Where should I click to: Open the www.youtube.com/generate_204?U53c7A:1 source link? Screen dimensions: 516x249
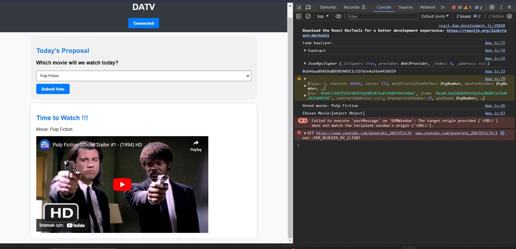(x=456, y=133)
